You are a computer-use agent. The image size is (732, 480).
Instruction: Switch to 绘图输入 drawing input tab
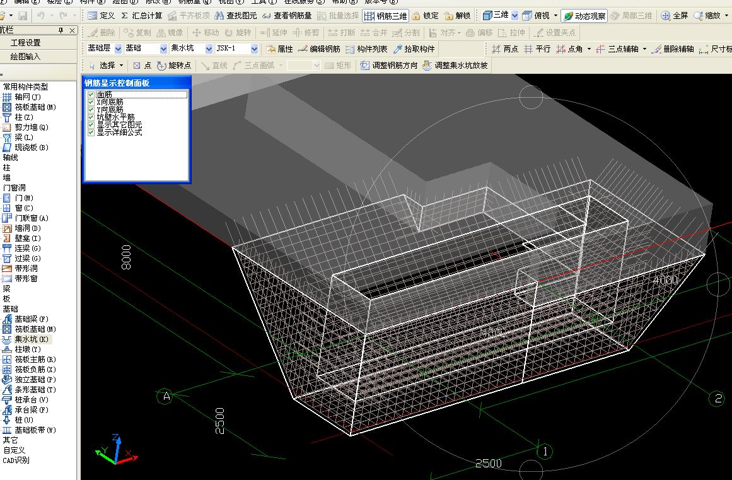(x=26, y=57)
